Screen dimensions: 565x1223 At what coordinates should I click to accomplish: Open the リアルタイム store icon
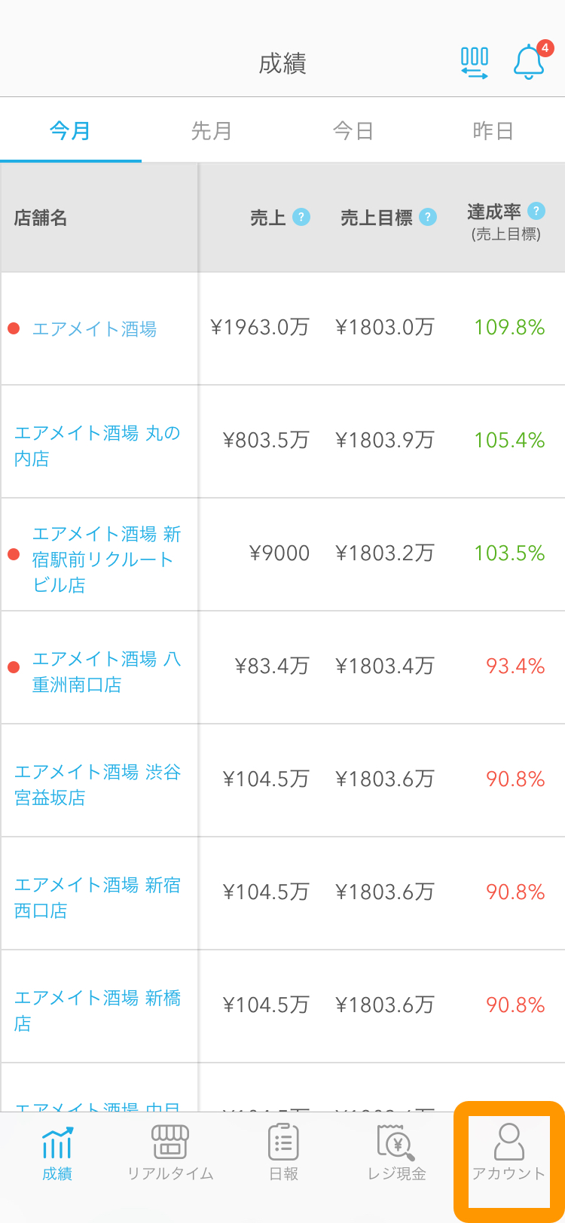tap(170, 1142)
